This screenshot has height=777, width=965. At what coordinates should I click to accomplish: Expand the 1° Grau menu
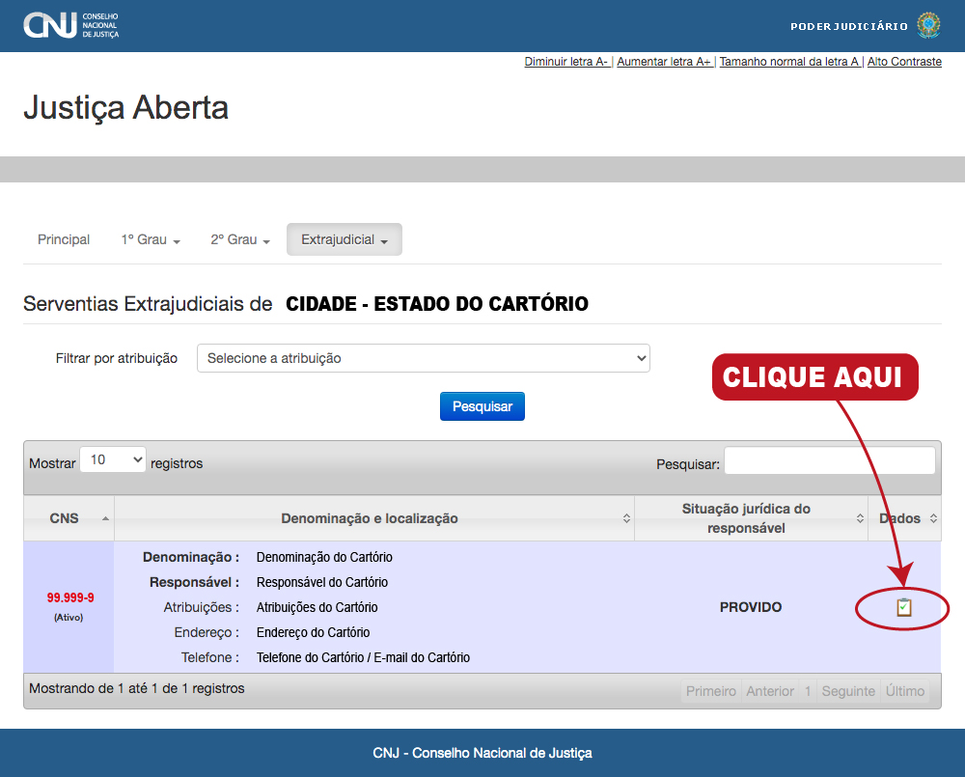tap(151, 239)
